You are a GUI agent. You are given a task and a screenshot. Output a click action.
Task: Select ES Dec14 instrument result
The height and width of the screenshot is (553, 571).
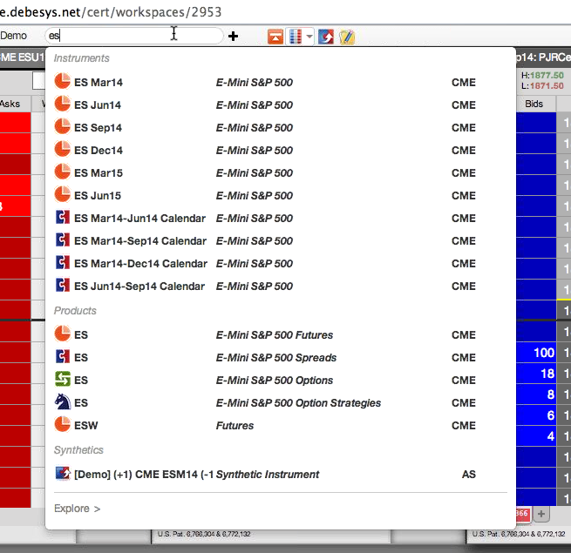[281, 151]
